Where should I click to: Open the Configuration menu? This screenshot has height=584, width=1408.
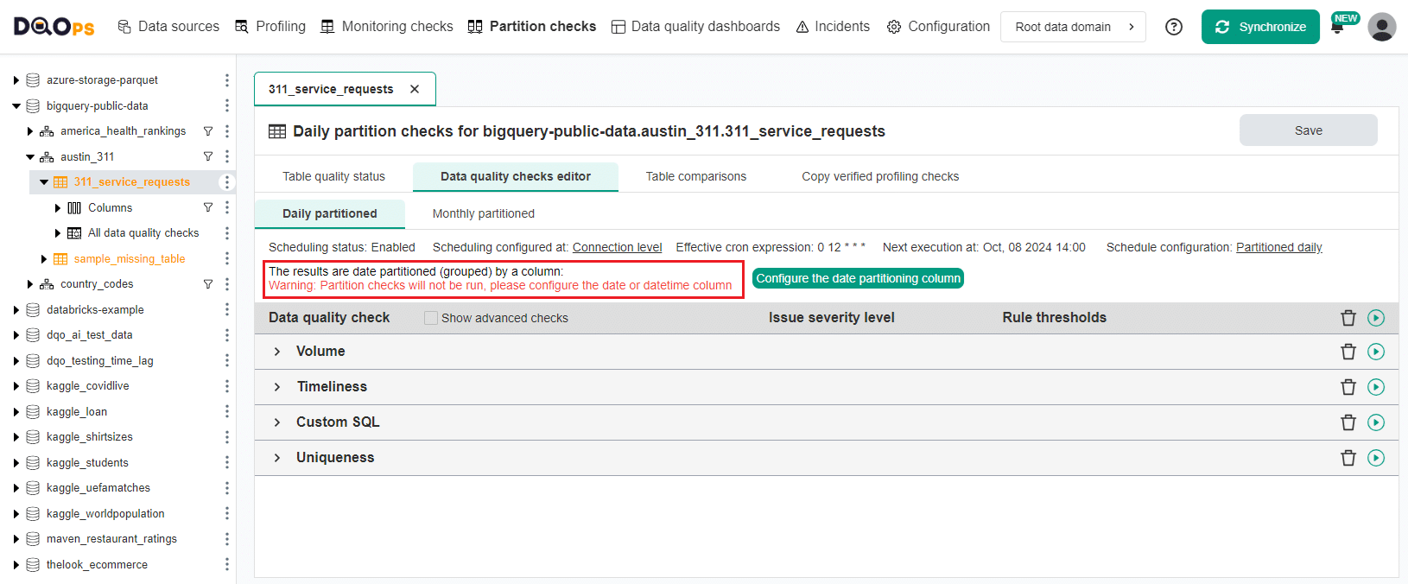939,27
